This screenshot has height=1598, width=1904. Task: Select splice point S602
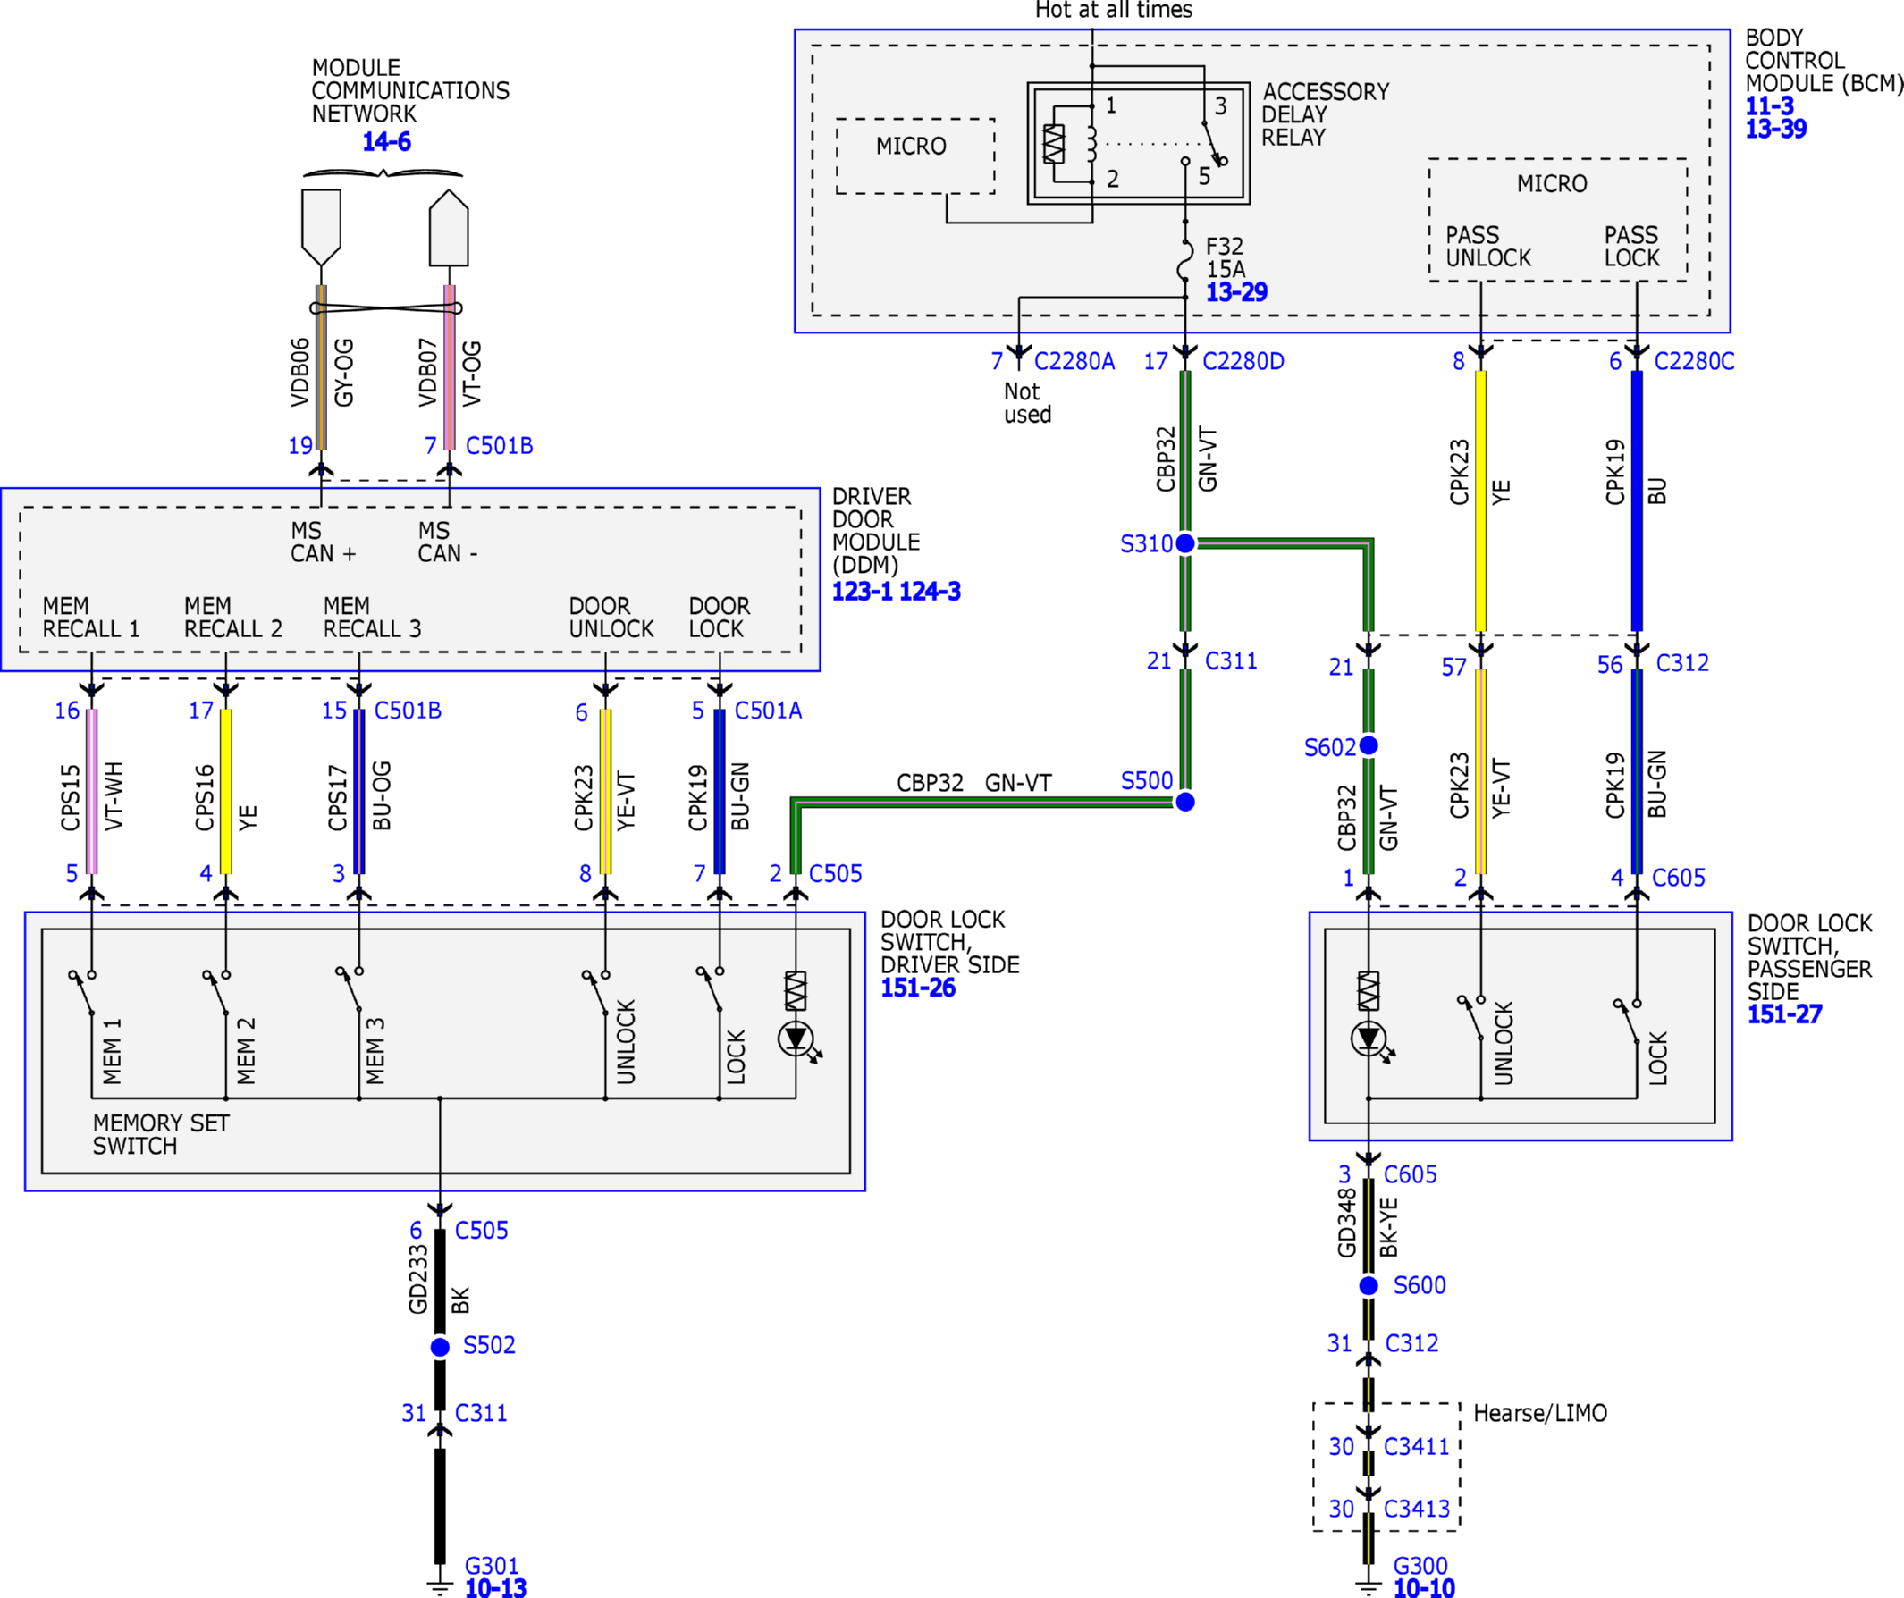click(1369, 745)
